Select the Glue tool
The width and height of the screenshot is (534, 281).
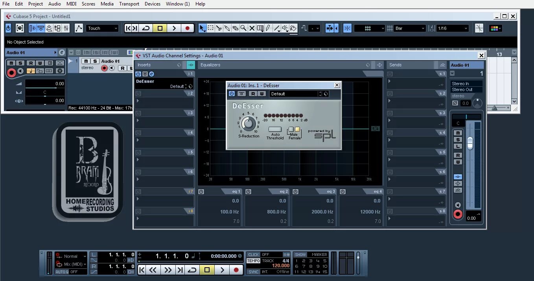[227, 28]
